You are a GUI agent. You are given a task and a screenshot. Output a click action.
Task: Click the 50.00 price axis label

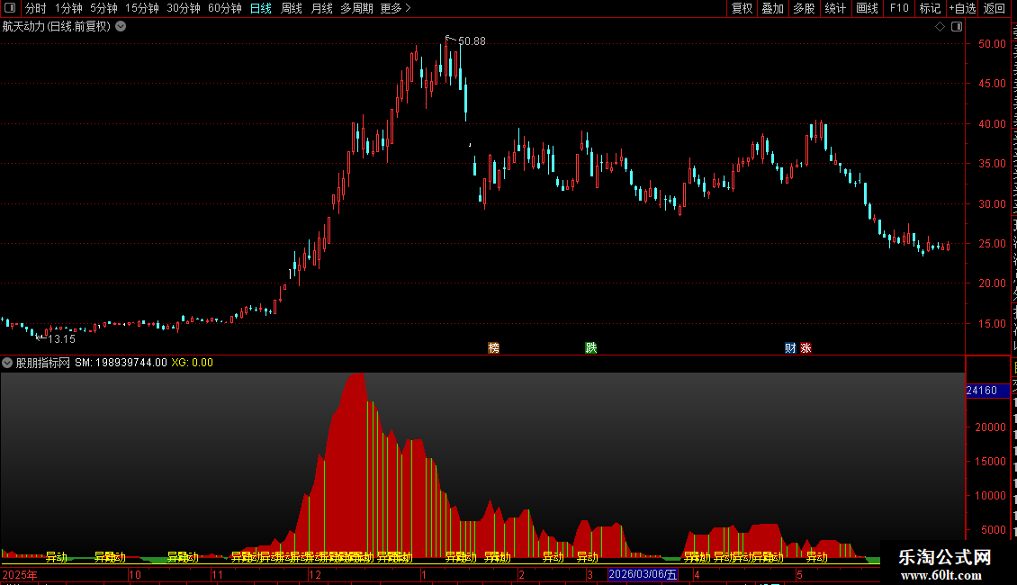993,44
